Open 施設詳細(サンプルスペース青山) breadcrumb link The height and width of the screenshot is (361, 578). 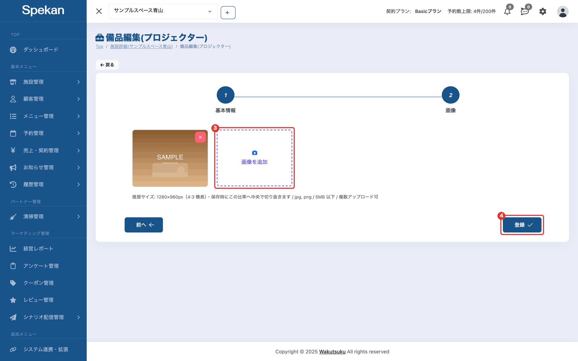141,47
